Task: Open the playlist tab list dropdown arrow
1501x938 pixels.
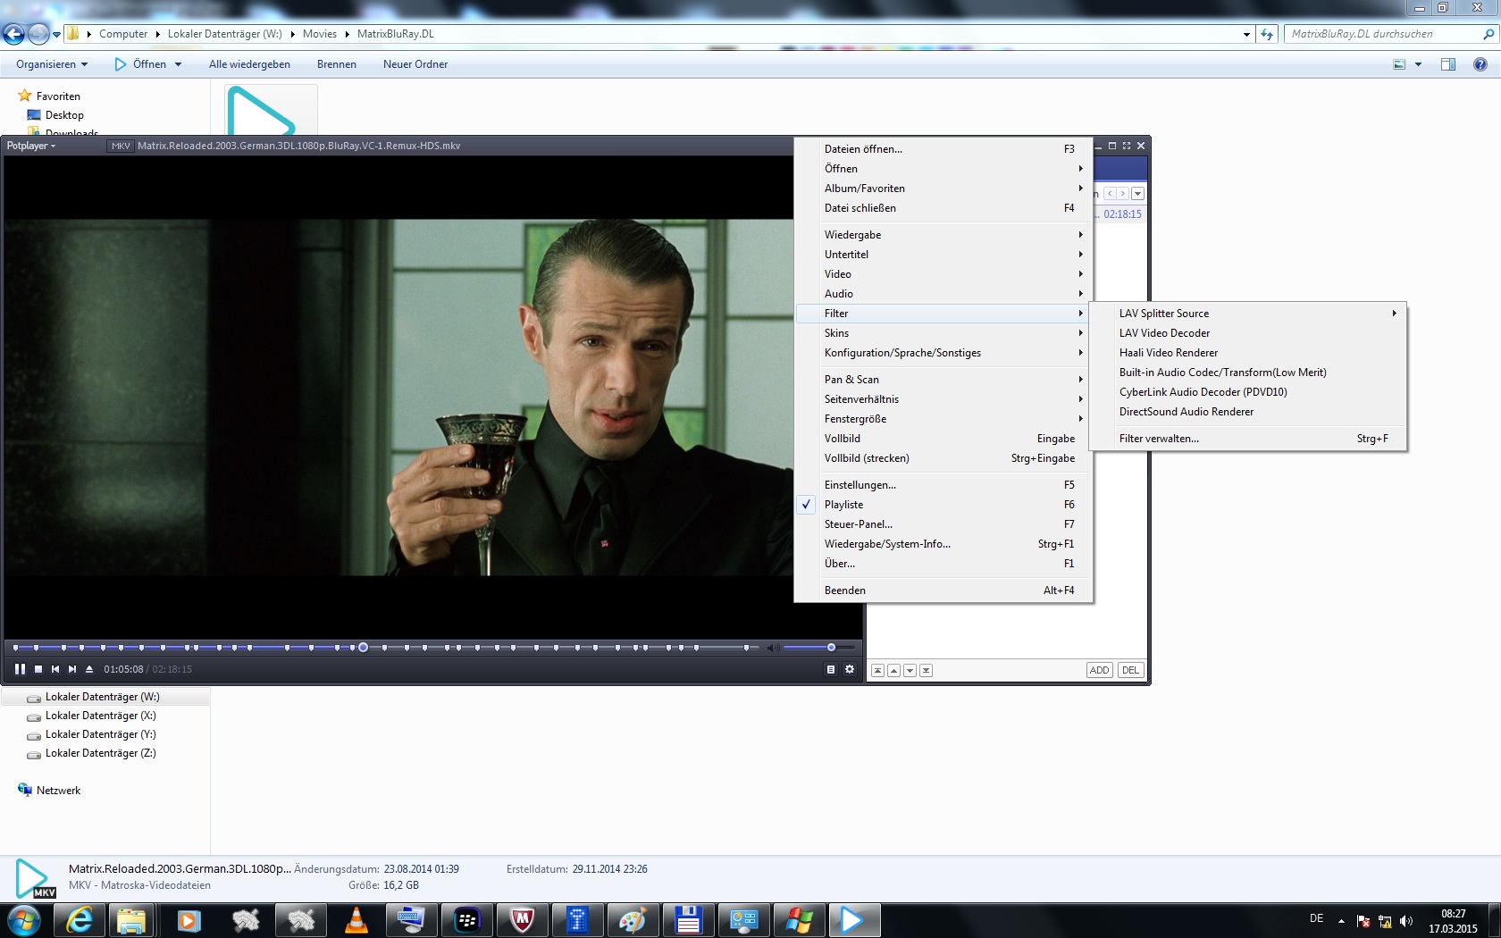Action: click(x=1137, y=194)
